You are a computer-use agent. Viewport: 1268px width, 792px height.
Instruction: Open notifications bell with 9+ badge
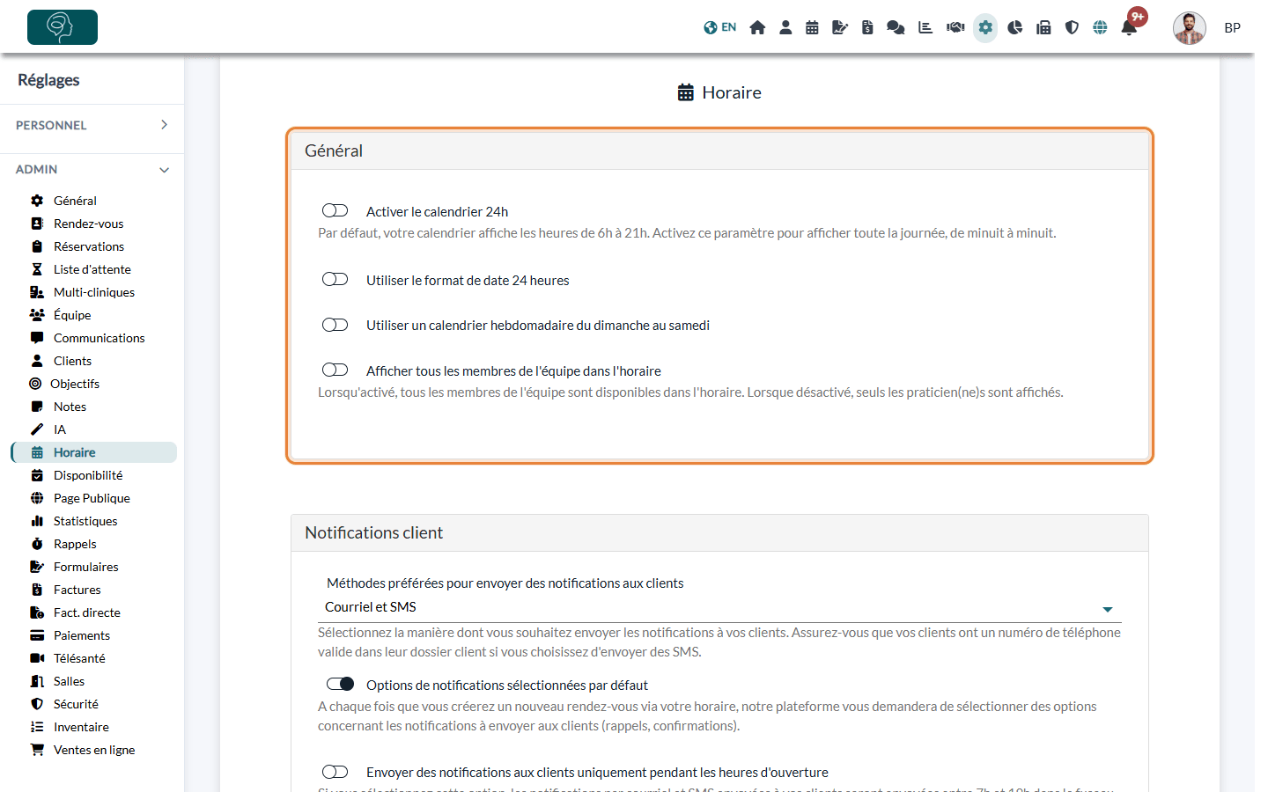point(1130,27)
